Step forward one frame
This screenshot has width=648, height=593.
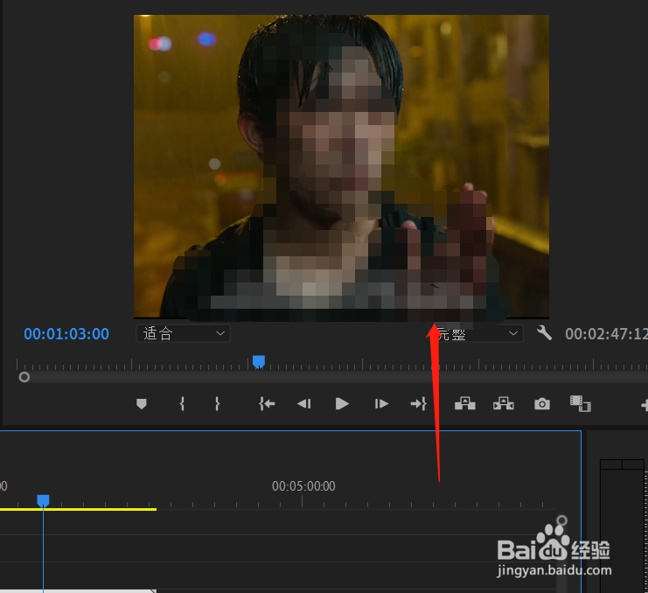pos(381,404)
